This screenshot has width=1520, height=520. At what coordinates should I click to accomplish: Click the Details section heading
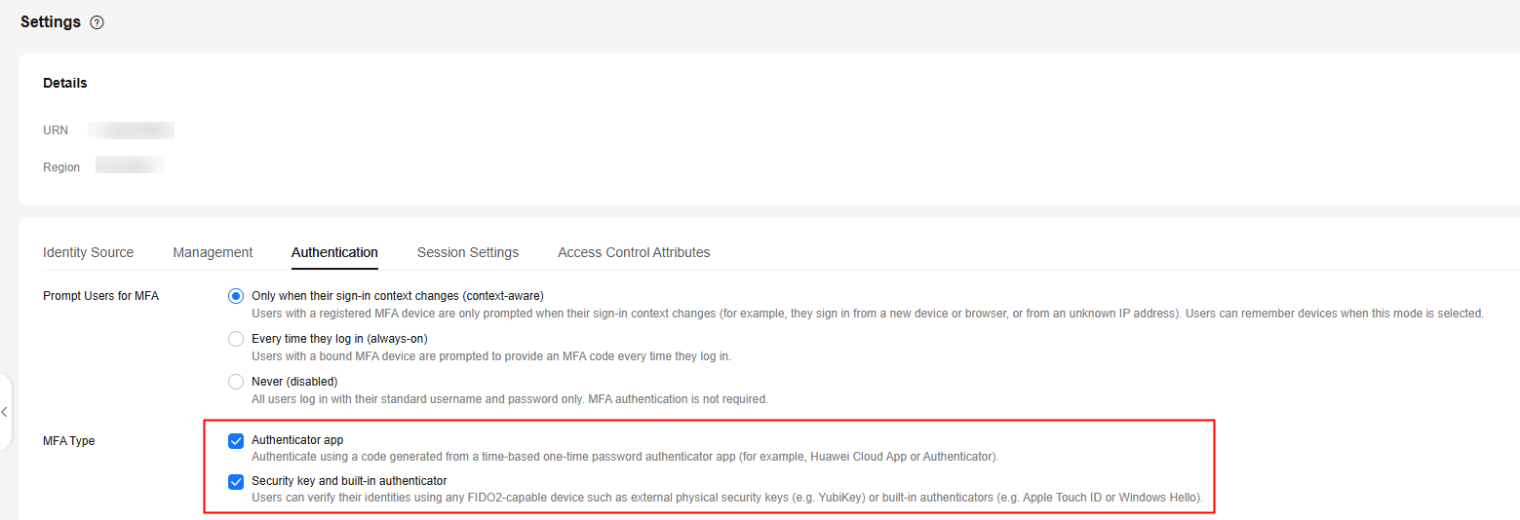click(65, 83)
